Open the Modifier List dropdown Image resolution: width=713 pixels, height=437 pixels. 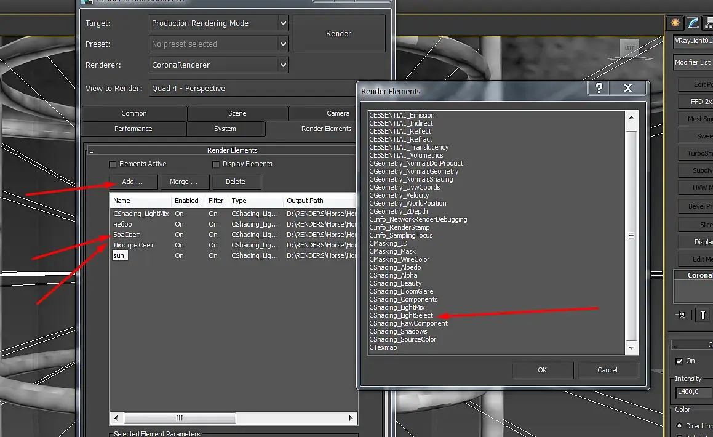[693, 62]
